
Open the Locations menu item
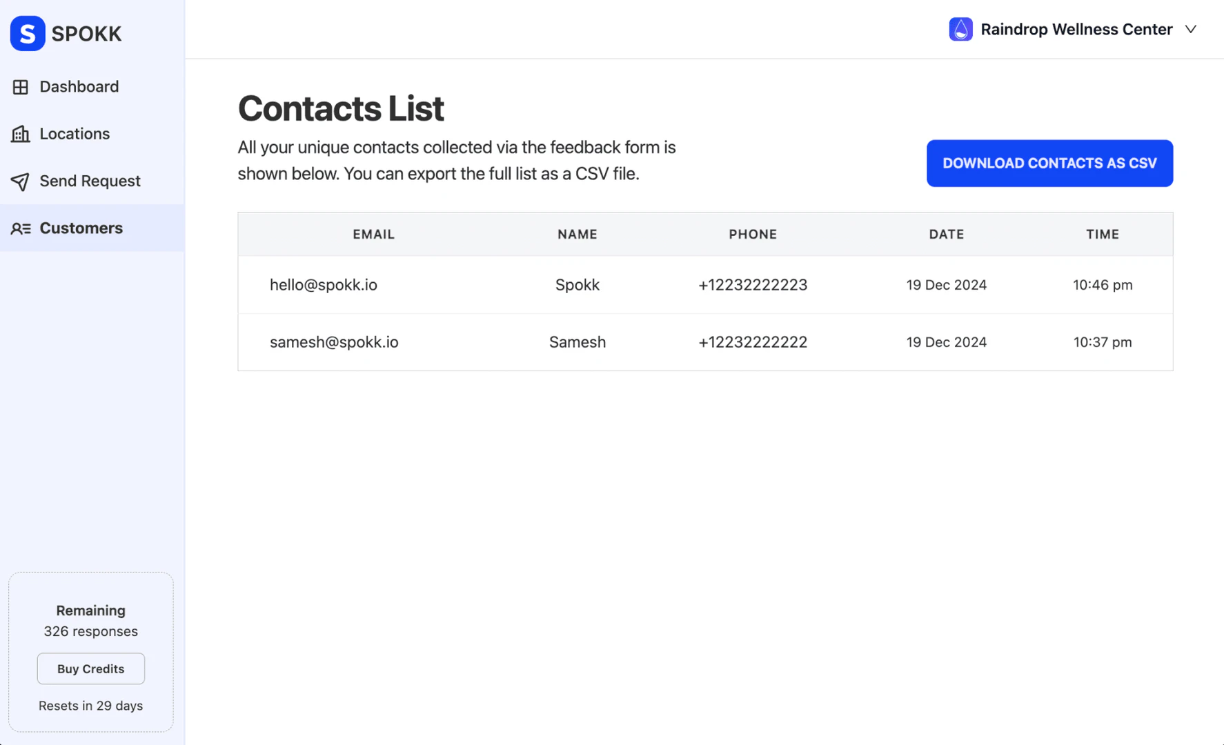click(x=75, y=134)
